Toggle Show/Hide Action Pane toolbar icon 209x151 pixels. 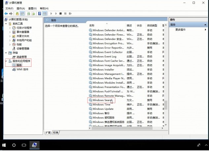45,14
